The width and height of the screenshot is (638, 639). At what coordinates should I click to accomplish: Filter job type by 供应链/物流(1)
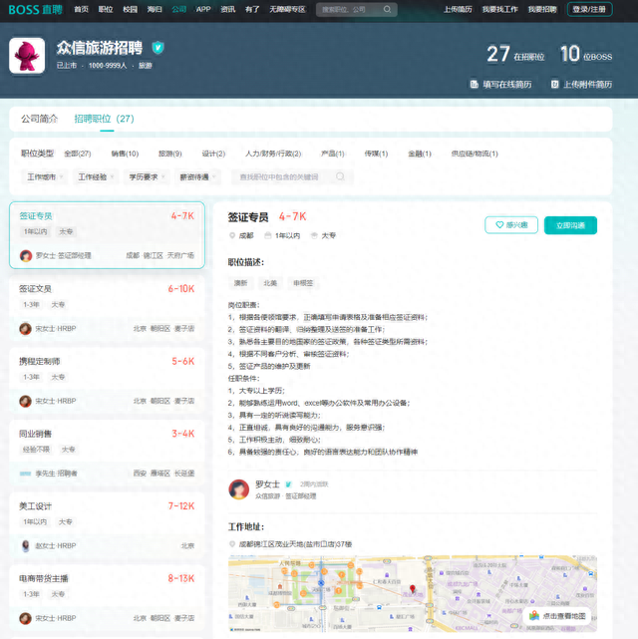pyautogui.click(x=475, y=154)
